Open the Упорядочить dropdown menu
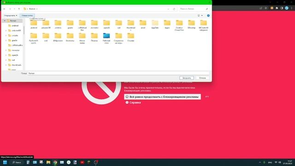This screenshot has height=166, width=295. pyautogui.click(x=11, y=15)
